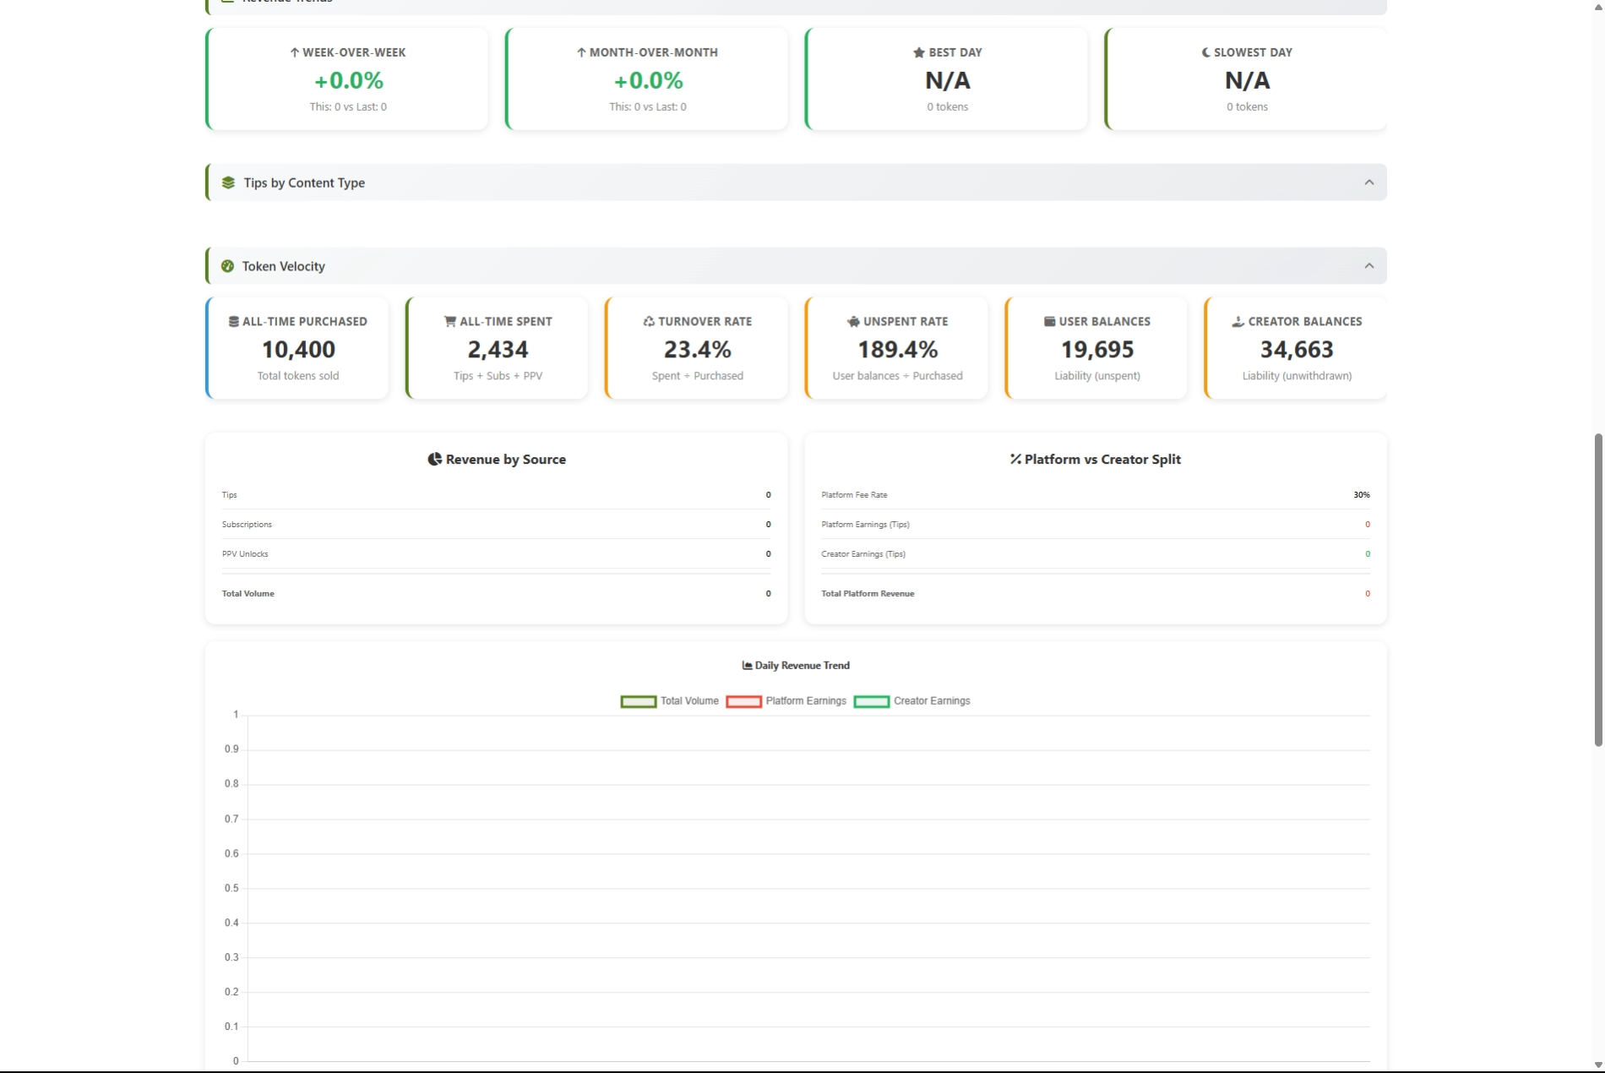Click the star icon beside Best Day

918,52
